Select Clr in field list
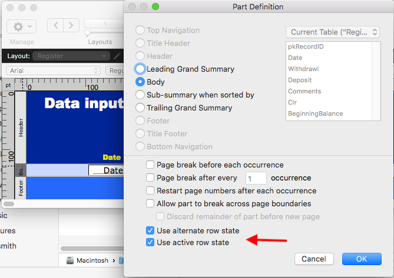This screenshot has width=394, height=278. [x=292, y=102]
